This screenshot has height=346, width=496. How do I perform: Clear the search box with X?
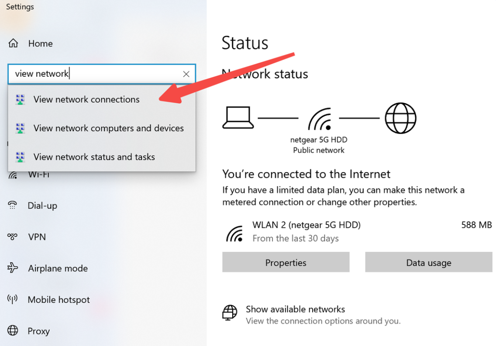point(186,74)
